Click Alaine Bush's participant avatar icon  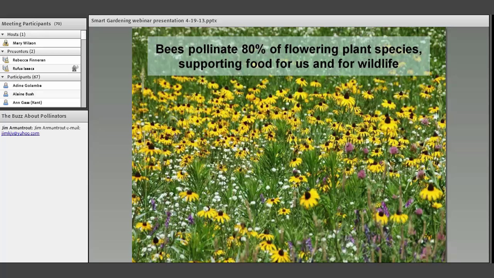6,94
